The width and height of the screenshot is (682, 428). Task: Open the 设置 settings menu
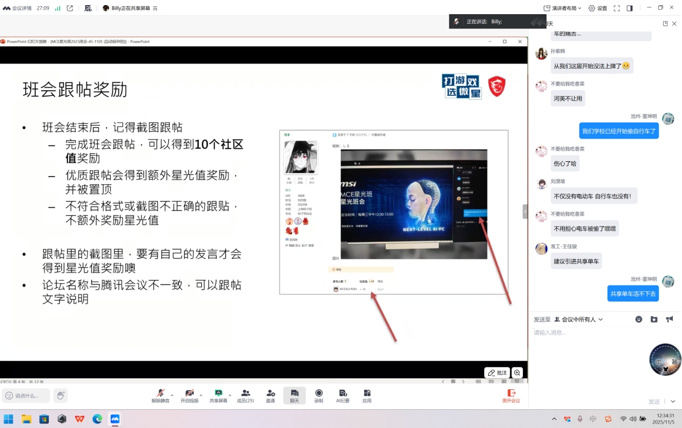click(x=598, y=8)
